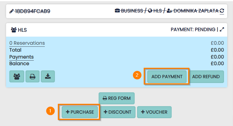Print the Reg Form
Image resolution: width=233 pixels, height=126 pixels.
116,98
